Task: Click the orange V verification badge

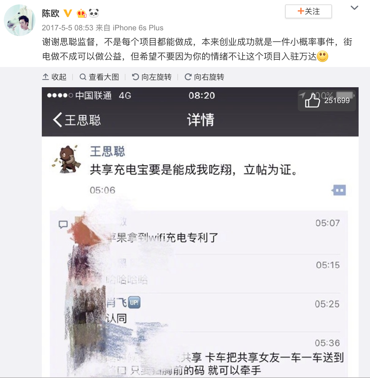Action: [x=68, y=13]
